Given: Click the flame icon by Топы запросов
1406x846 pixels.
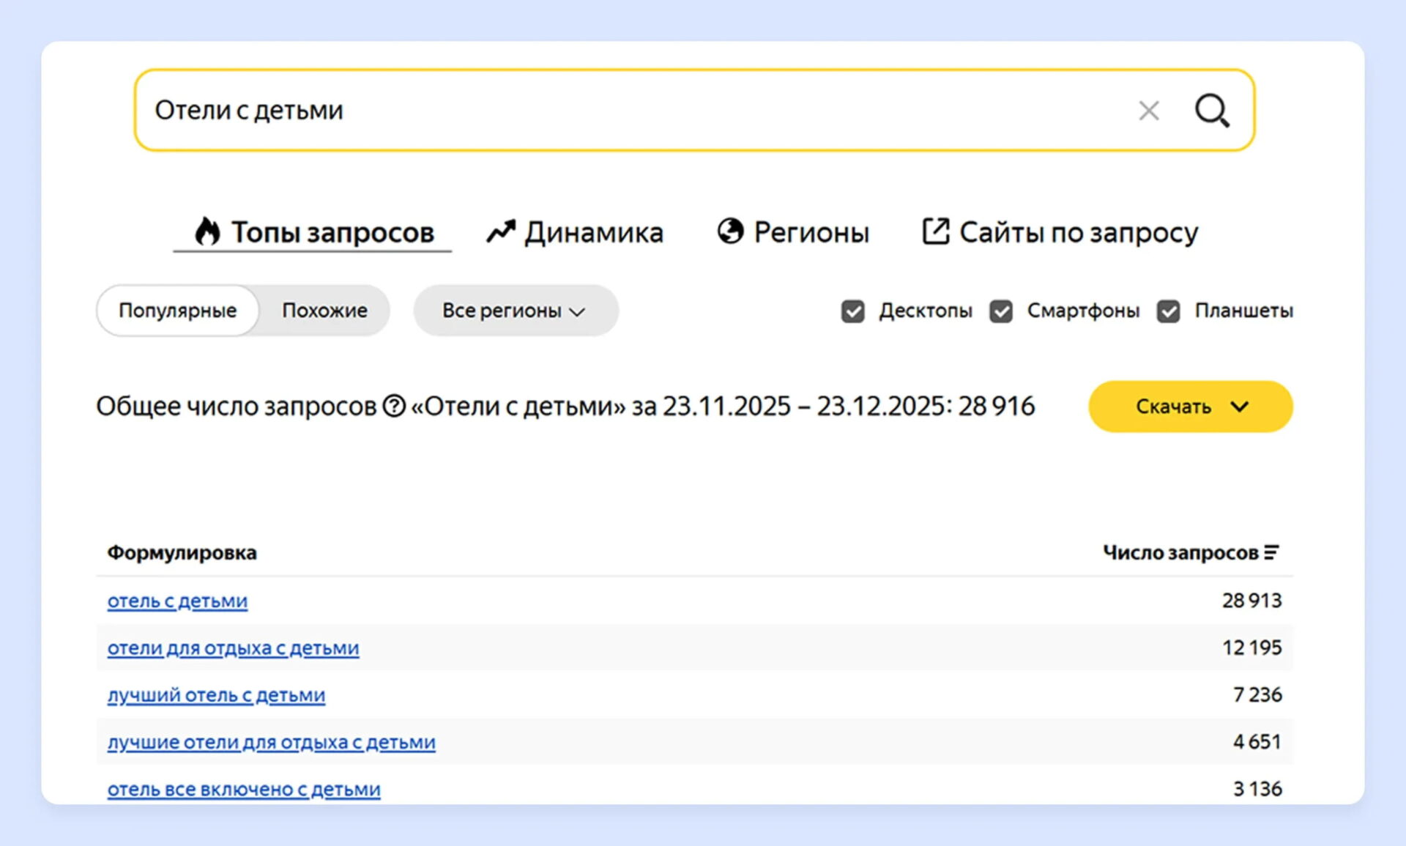Looking at the screenshot, I should 207,231.
